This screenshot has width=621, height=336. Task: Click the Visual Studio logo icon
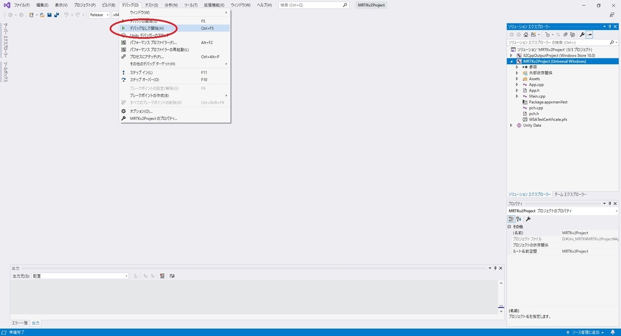(x=7, y=5)
